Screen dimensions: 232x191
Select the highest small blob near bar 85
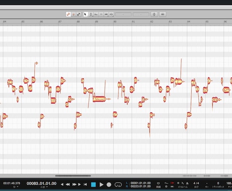coord(36,63)
